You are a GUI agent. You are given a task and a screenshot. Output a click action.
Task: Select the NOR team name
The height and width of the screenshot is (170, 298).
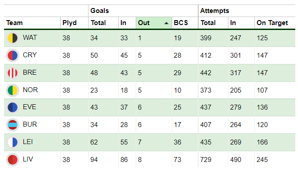[x=30, y=90]
